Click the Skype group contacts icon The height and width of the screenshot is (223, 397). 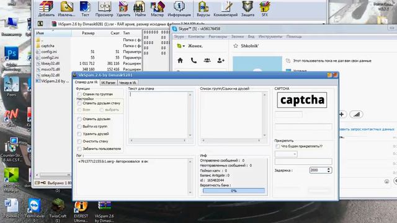point(207,61)
